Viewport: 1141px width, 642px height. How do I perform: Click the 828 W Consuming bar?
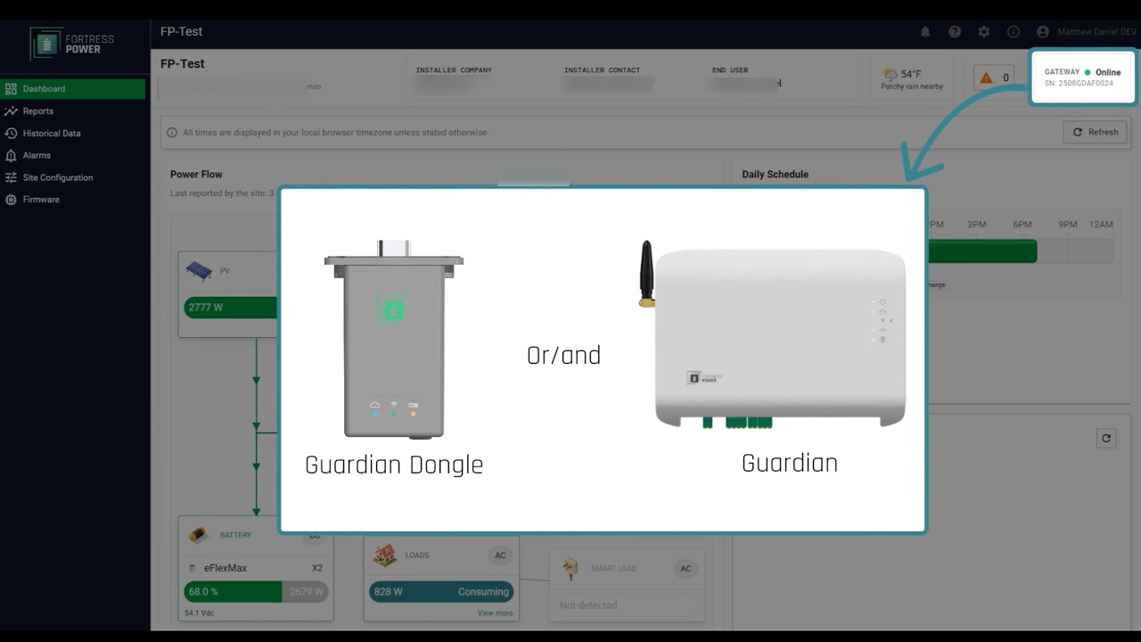pyautogui.click(x=441, y=592)
